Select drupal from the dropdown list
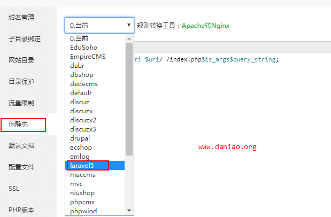331x217 pixels. pyautogui.click(x=96, y=138)
